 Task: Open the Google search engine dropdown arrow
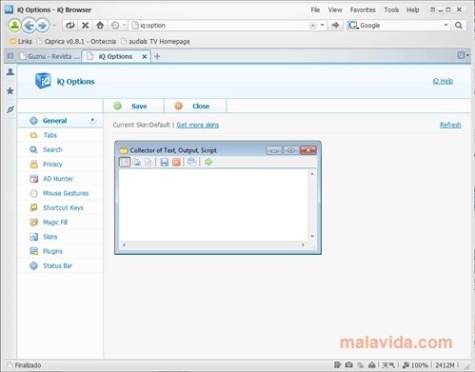coord(445,25)
